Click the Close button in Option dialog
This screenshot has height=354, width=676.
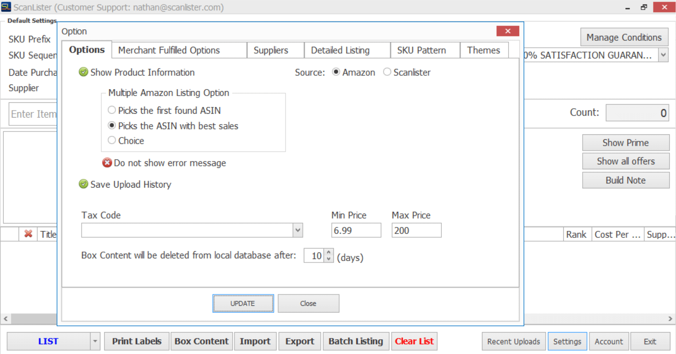click(x=308, y=303)
